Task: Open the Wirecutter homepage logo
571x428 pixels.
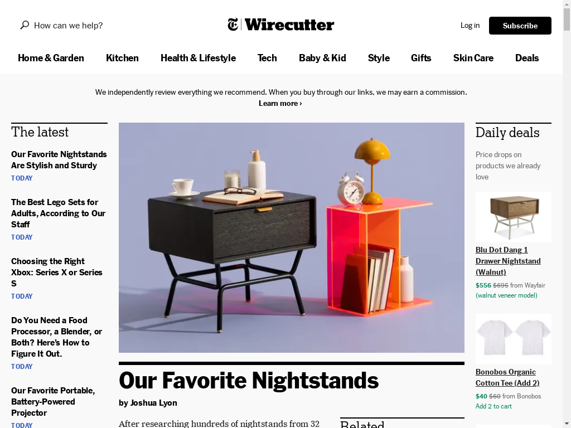Action: click(289, 25)
